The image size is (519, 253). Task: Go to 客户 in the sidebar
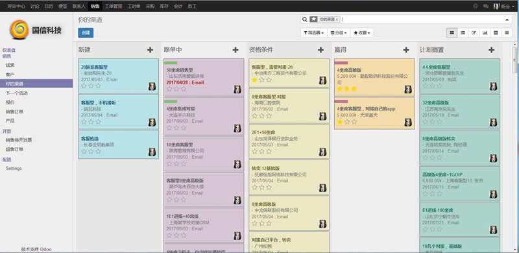[x=10, y=75]
